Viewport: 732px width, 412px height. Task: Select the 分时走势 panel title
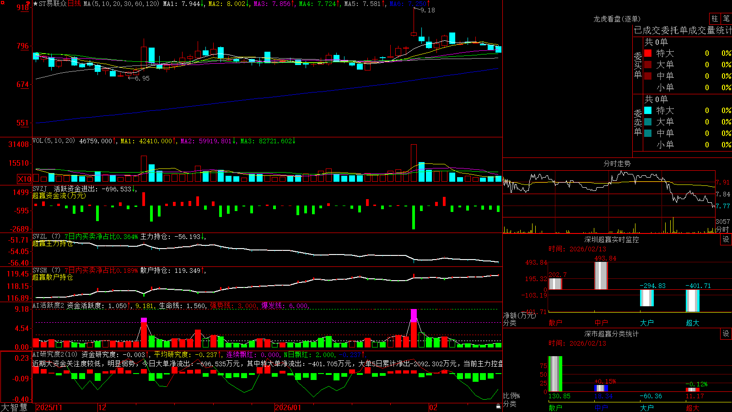[x=617, y=163]
